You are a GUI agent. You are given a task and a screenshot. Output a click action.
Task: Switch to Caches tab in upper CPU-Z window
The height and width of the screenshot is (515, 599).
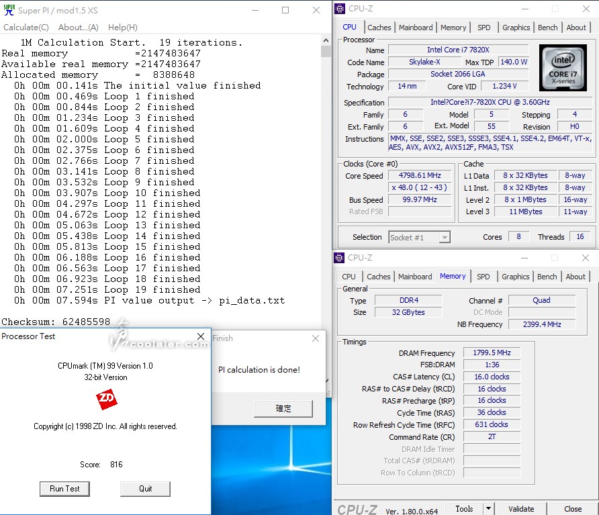(379, 28)
